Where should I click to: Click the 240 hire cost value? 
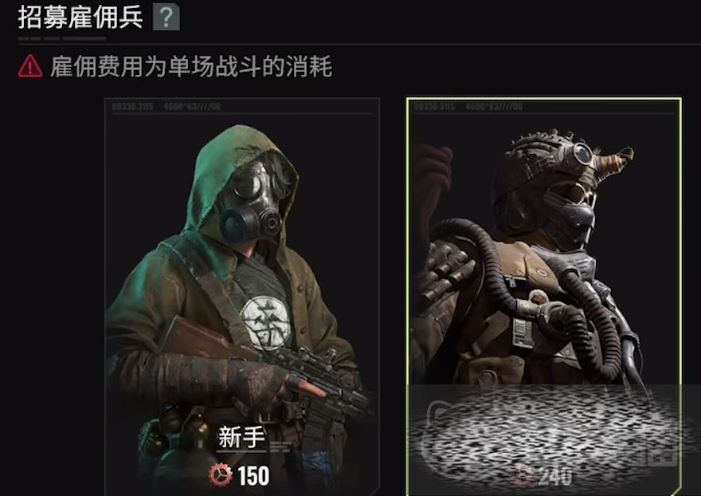(x=554, y=476)
